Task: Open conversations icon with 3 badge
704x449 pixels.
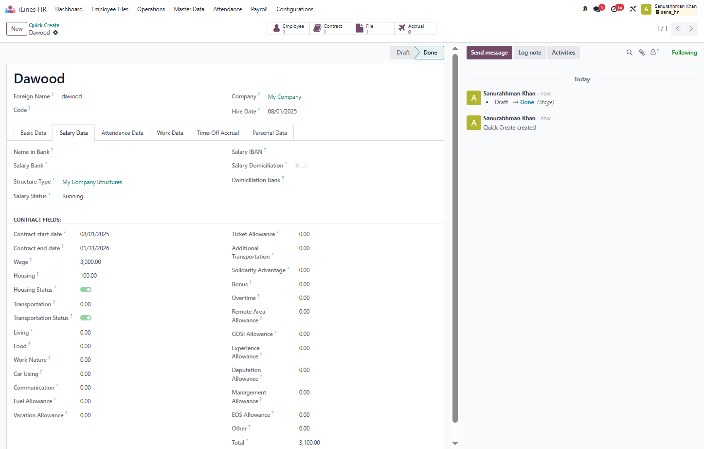Action: pyautogui.click(x=598, y=9)
